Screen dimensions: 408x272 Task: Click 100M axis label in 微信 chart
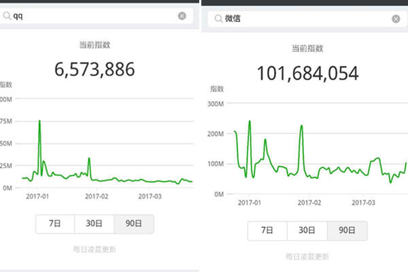coord(216,164)
